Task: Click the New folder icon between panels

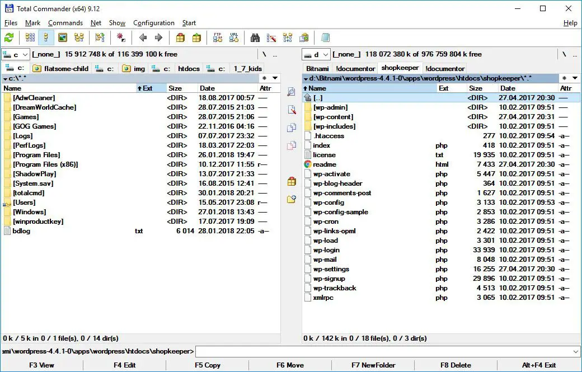Action: 292,199
